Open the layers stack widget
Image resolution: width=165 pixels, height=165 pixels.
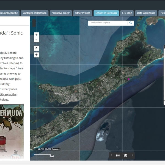[x=125, y=155]
